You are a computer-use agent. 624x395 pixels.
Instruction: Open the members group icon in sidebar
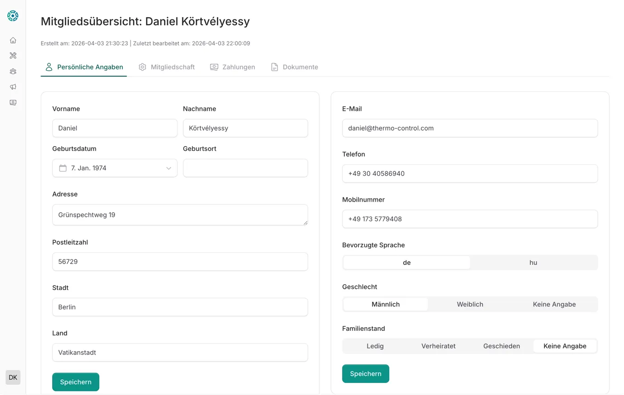13,71
